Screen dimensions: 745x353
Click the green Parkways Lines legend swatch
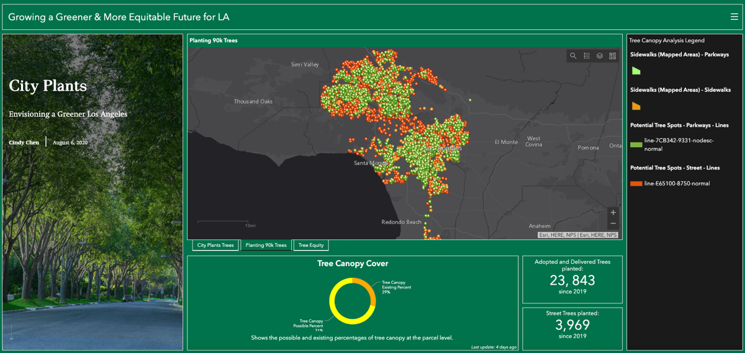636,145
